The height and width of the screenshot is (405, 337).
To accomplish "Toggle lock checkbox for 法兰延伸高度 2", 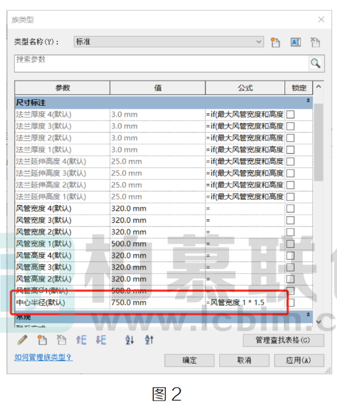I will click(x=290, y=185).
